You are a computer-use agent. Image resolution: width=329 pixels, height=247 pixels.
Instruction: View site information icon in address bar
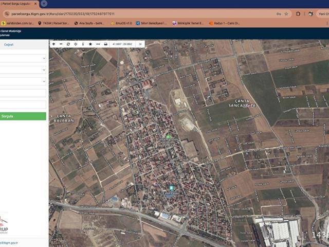click(x=7, y=14)
